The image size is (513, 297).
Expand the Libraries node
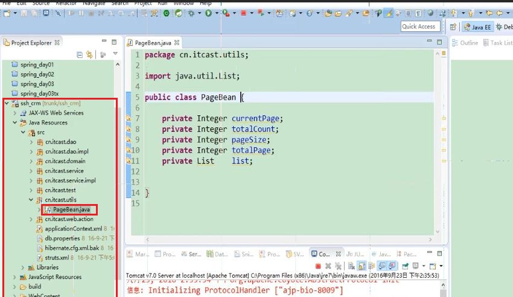pyautogui.click(x=23, y=267)
